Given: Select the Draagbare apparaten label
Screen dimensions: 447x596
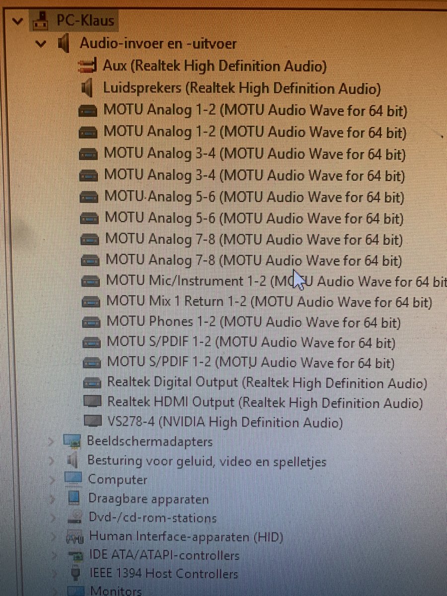Looking at the screenshot, I should coord(149,499).
